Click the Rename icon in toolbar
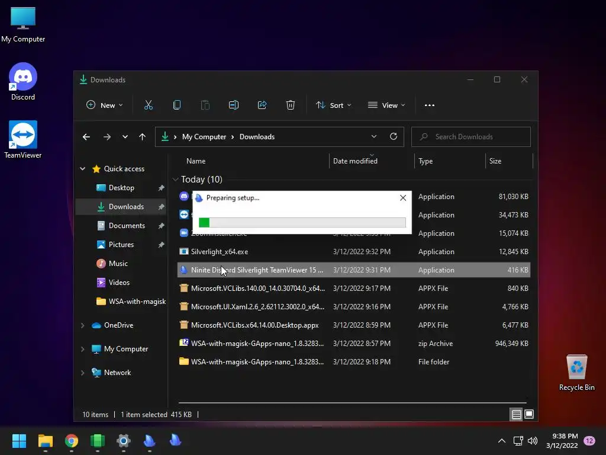Viewport: 606px width, 455px height. tap(233, 105)
